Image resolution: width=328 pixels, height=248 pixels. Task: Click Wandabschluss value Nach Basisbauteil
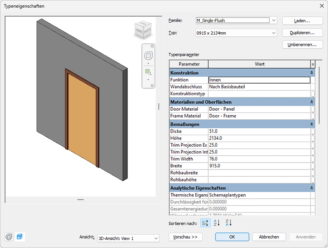point(259,87)
